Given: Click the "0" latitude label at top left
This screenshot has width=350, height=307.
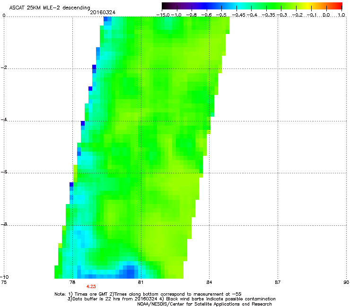Looking at the screenshot, I should click(4, 16).
